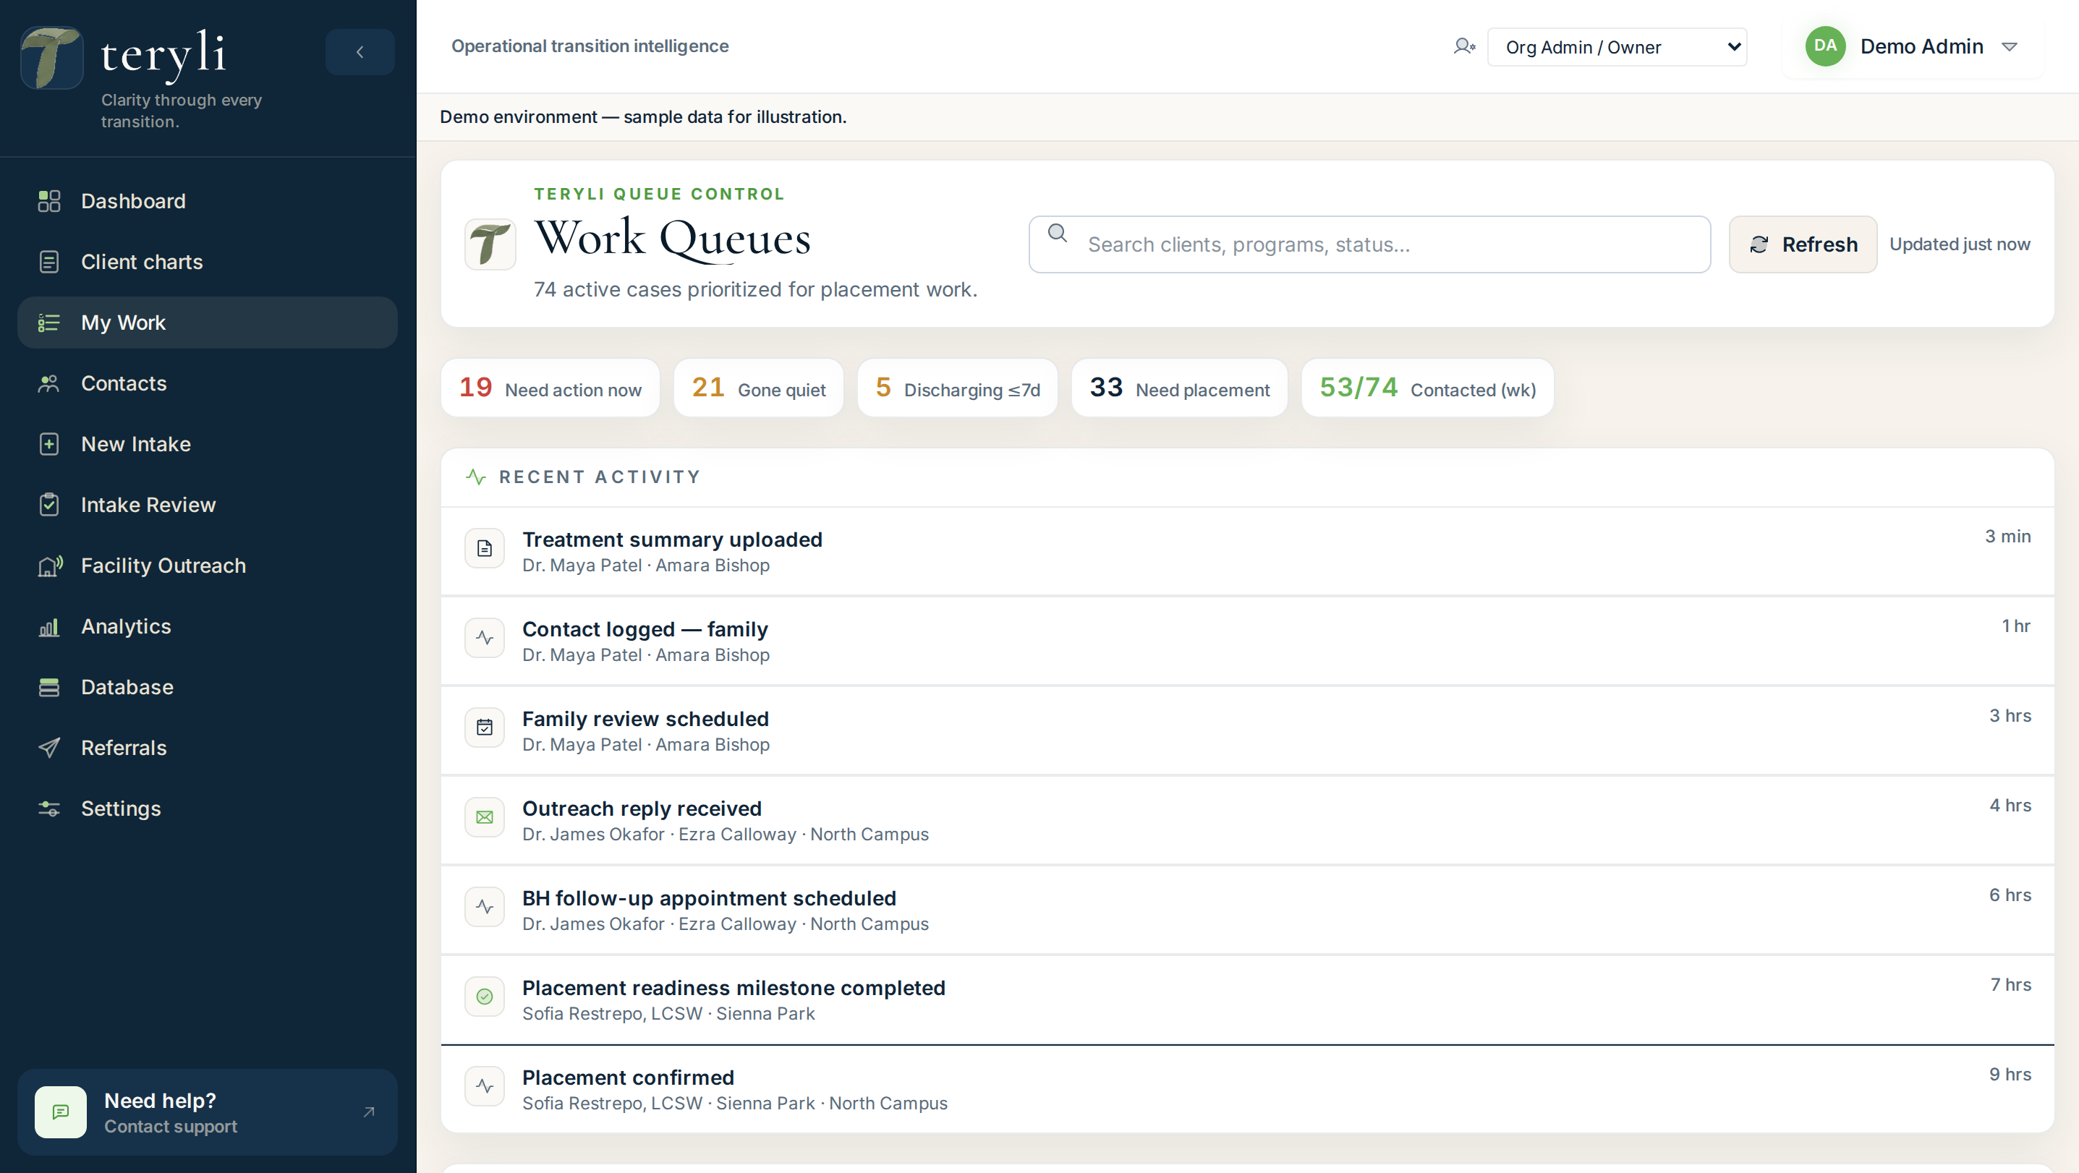Screen dimensions: 2079x1173
Task: Click the Database stack icon
Action: click(x=49, y=687)
